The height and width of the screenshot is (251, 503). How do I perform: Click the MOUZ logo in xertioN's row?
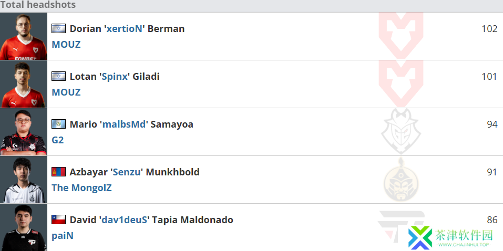(x=401, y=36)
